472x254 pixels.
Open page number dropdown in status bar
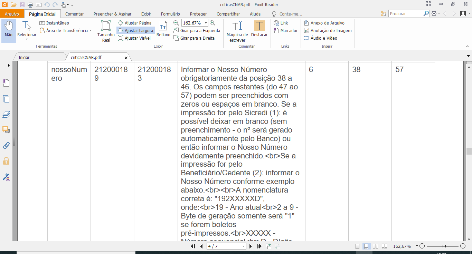pos(244,246)
